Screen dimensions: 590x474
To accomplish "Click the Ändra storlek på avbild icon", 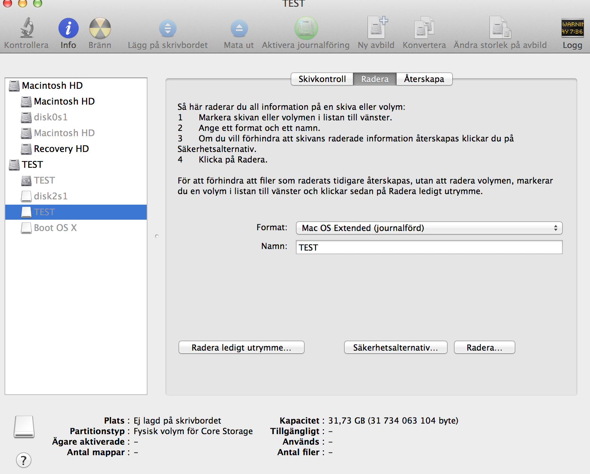I will tap(500, 27).
